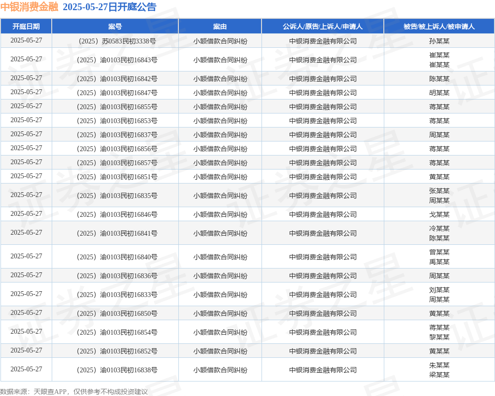The height and width of the screenshot is (396, 495).
Task: Open case number (2025)渝0103民初16851号
Action: click(117, 177)
